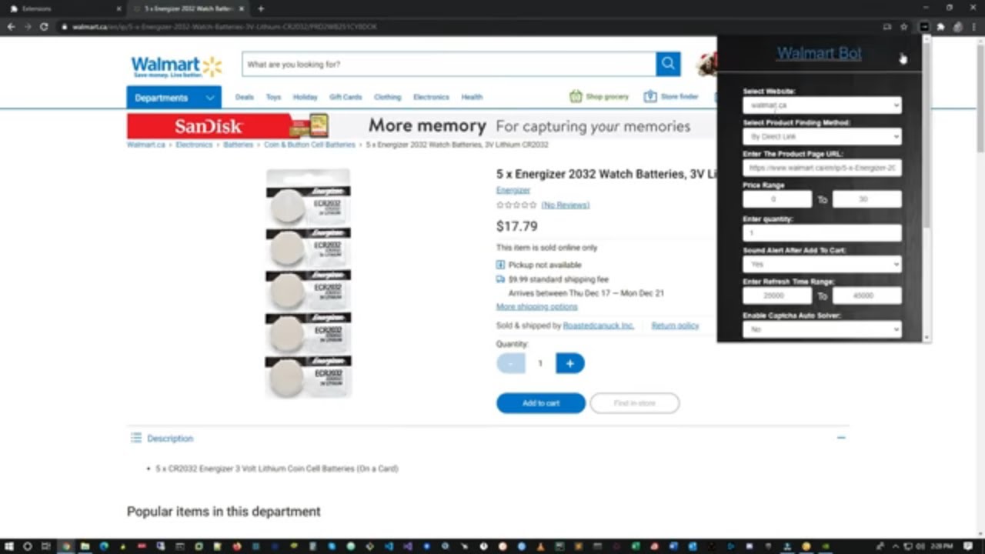Open the Select Product Finding Method dropdown
The image size is (985, 554).
[822, 136]
